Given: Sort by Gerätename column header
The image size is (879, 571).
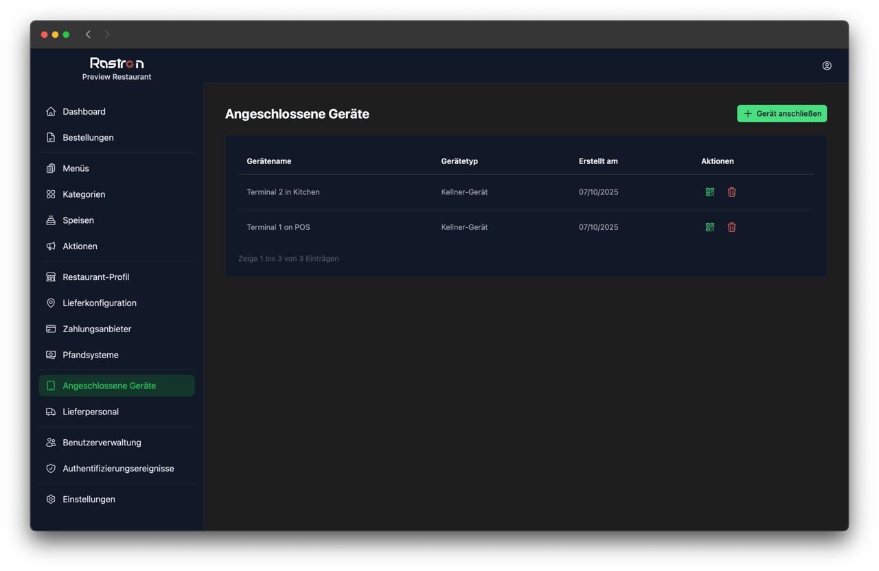Looking at the screenshot, I should [269, 161].
